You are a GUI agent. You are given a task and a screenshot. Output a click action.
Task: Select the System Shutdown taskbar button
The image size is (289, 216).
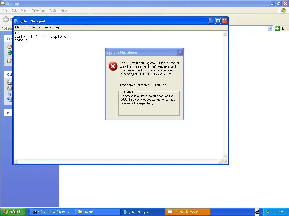tap(188, 212)
